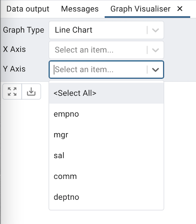Pick deptno from the Y Axis options

[106, 197]
